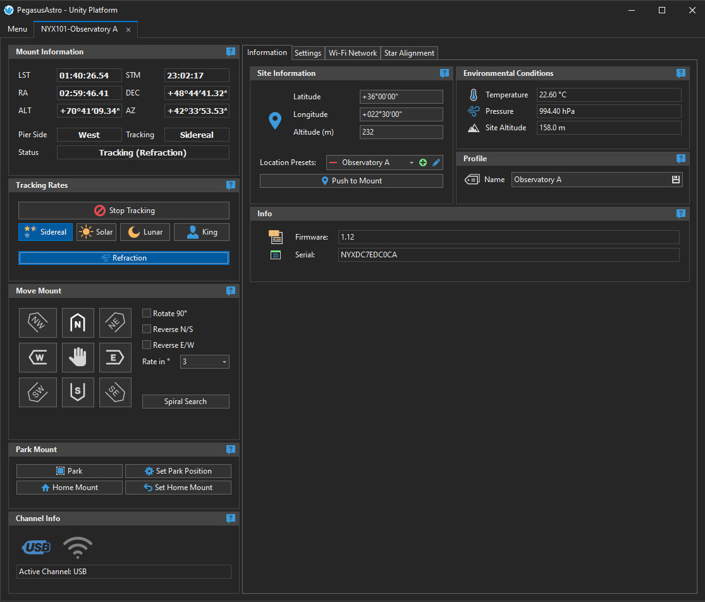The height and width of the screenshot is (602, 705).
Task: Edit the location preset with the pencil icon
Action: (x=436, y=163)
